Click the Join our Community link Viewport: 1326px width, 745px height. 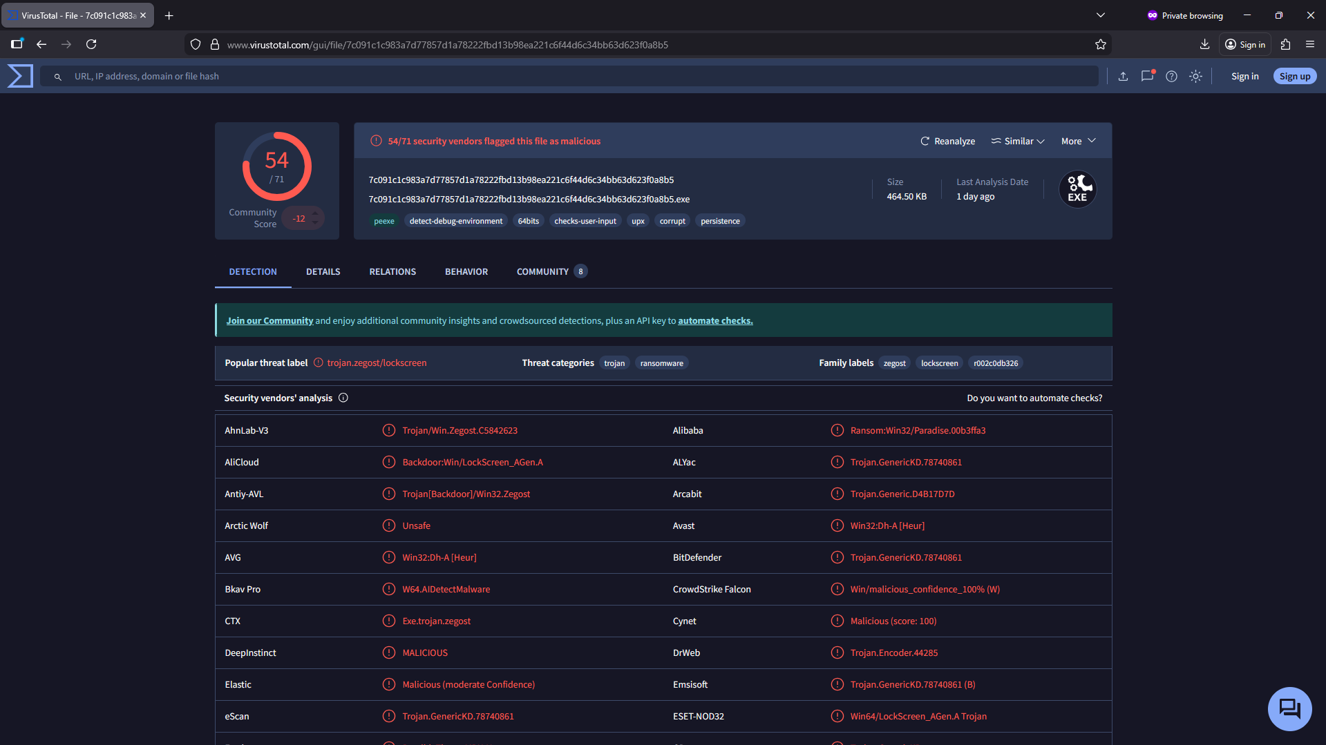coord(269,320)
